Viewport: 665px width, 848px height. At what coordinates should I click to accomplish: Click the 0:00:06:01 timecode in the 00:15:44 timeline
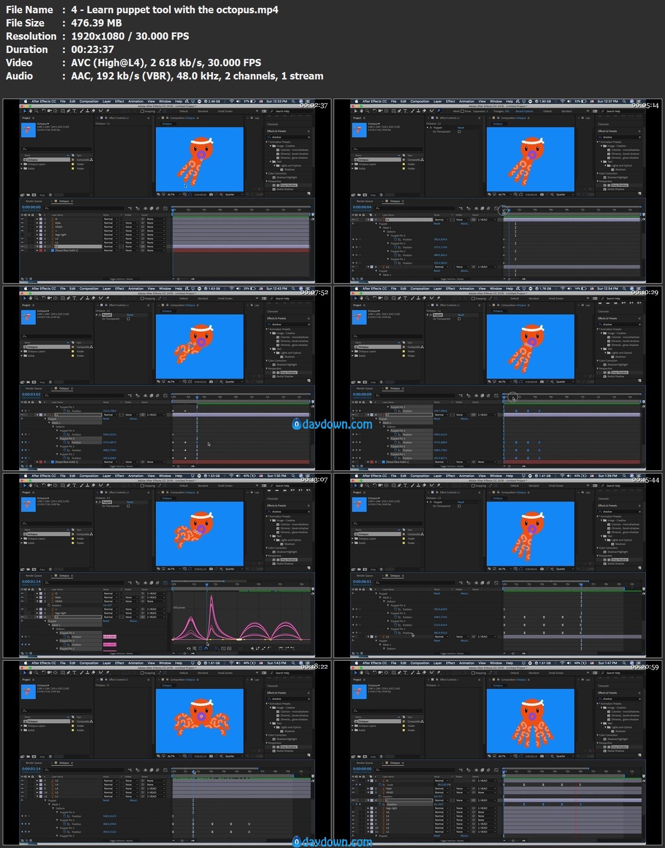(362, 581)
